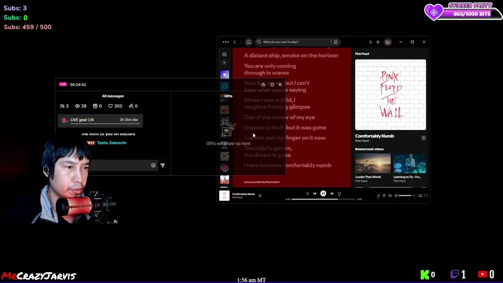Enter Spotify full screen mode

(426, 196)
